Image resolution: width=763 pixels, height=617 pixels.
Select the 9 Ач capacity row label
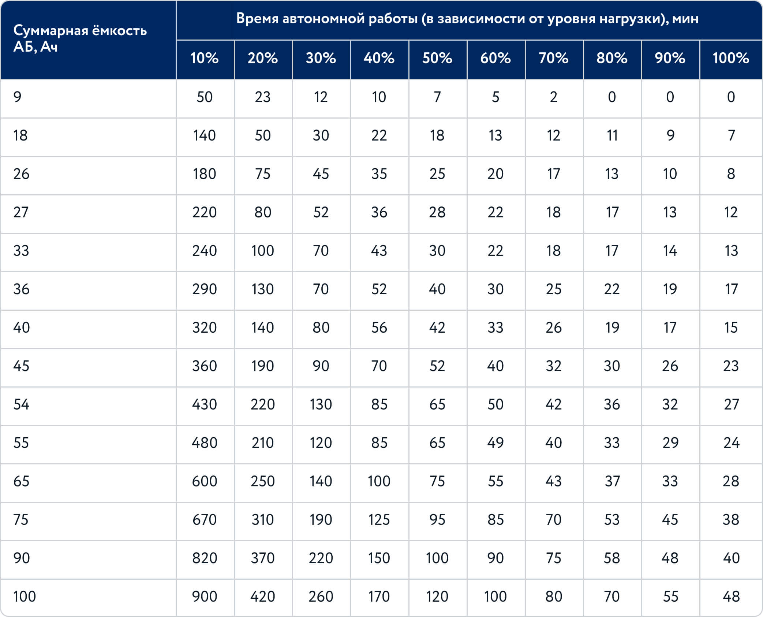17,97
